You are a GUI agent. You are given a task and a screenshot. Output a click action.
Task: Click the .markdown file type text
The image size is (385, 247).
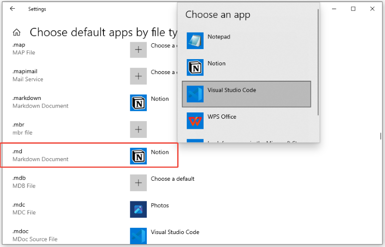coord(27,98)
